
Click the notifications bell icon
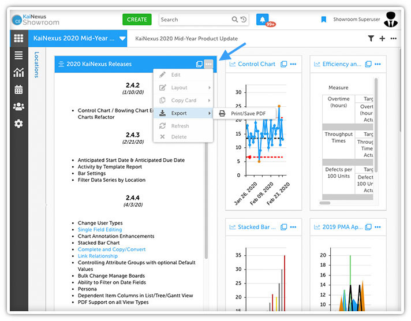coord(263,20)
